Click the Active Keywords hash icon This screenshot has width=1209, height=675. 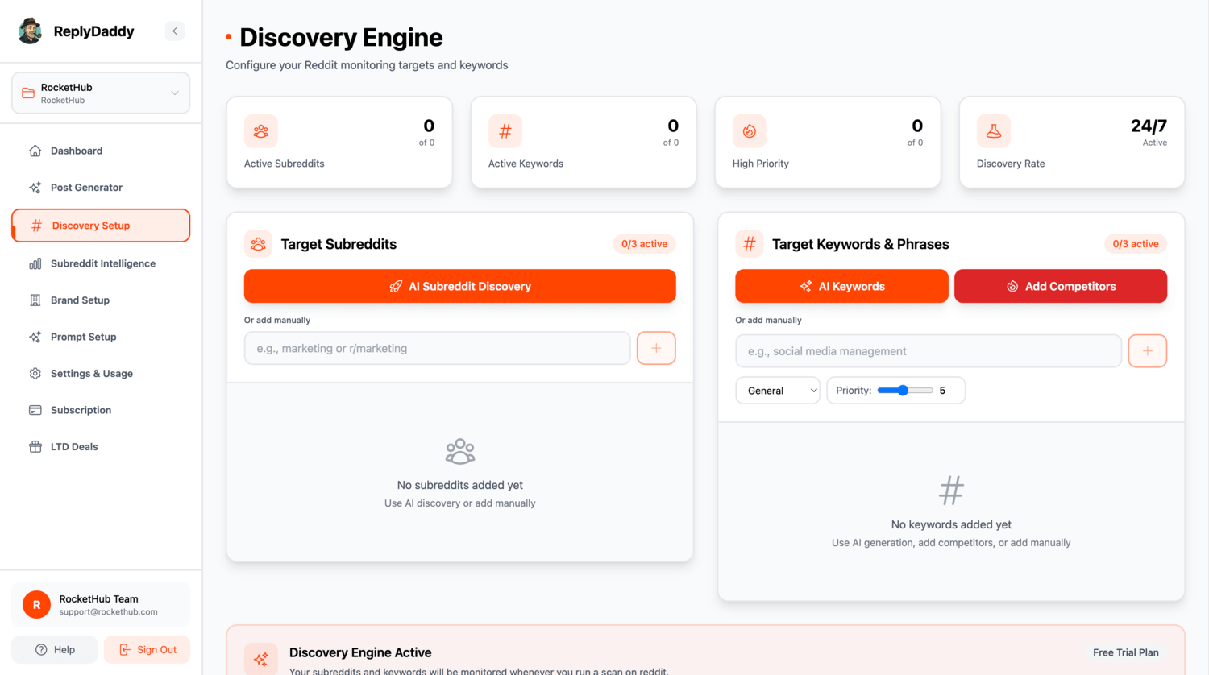coord(505,131)
